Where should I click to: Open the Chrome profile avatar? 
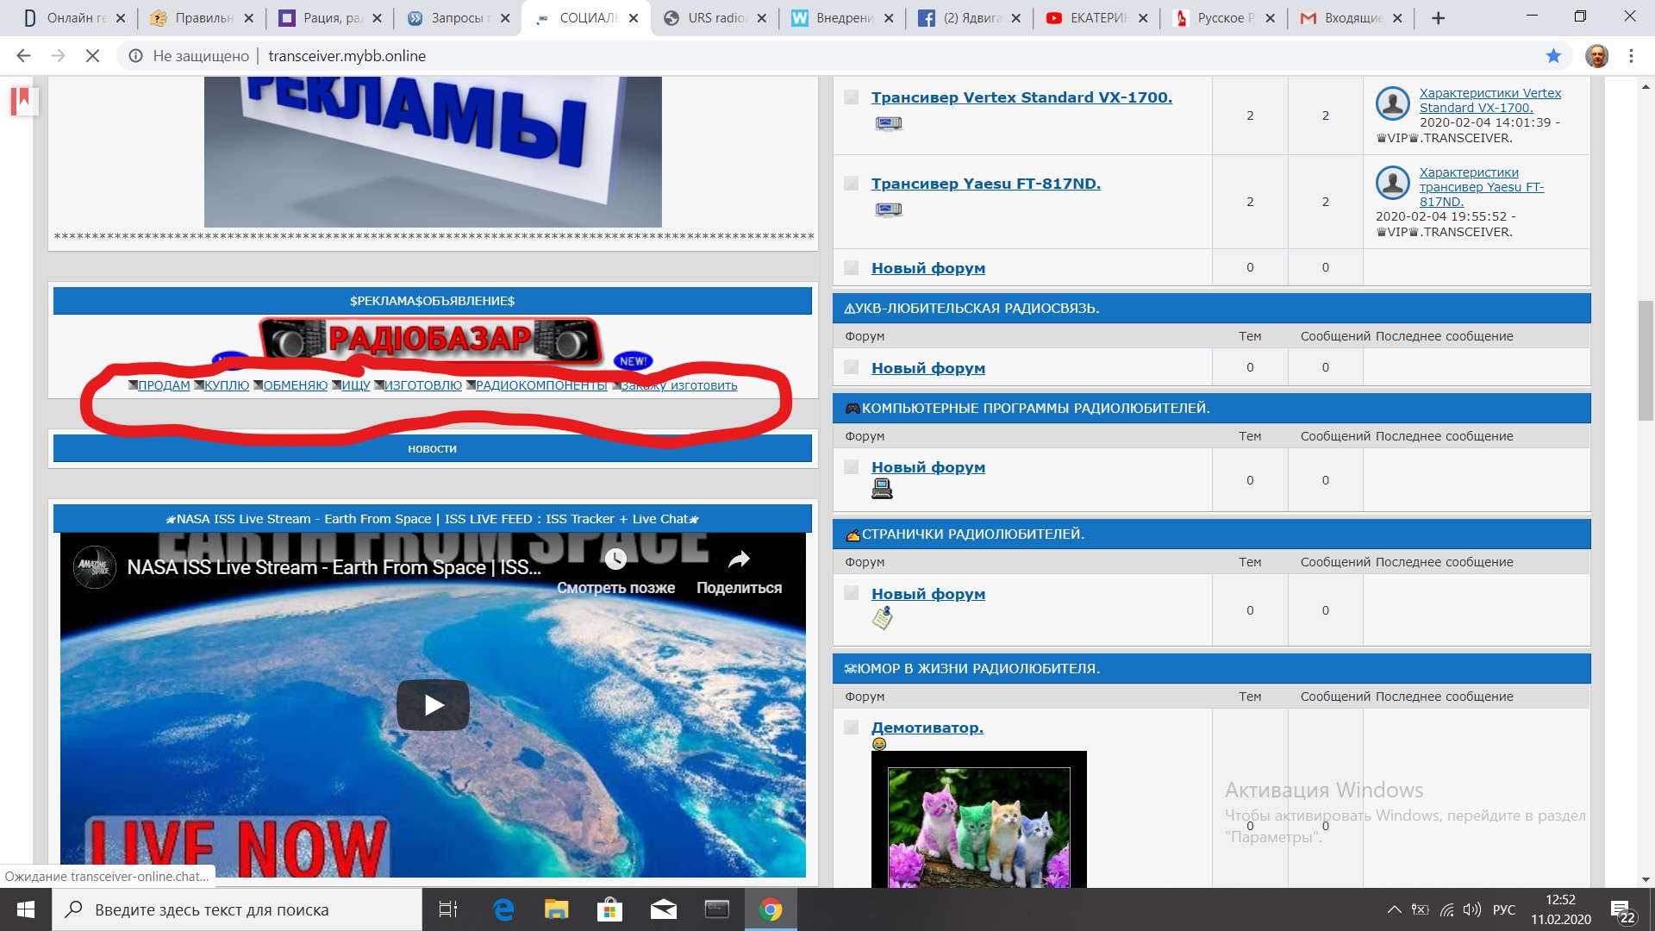coord(1596,56)
